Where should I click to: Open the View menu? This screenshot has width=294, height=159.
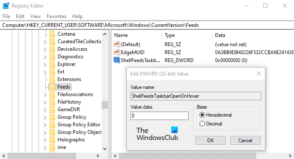click(x=35, y=16)
